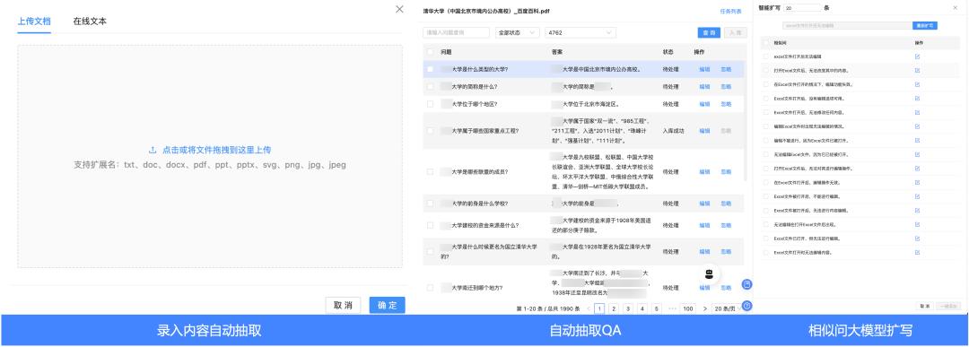Click edit icon for third similar question
This screenshot has height=347, width=969.
tap(917, 84)
